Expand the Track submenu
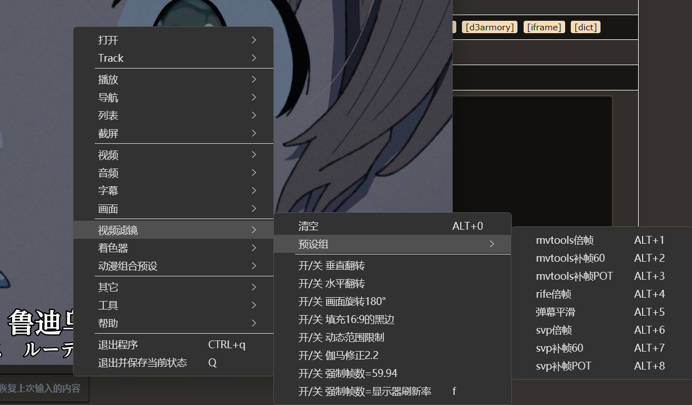This screenshot has height=405, width=692. point(173,58)
